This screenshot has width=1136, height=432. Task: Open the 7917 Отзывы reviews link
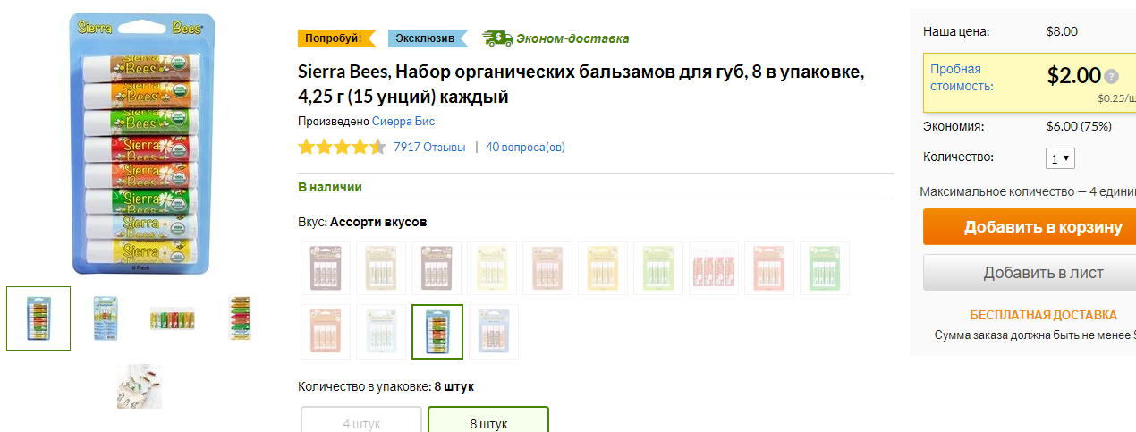click(429, 148)
